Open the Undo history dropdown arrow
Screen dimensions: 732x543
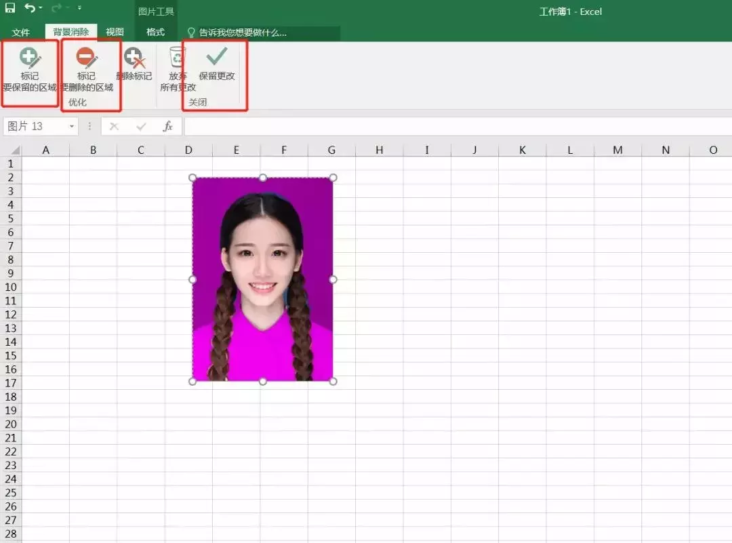41,8
